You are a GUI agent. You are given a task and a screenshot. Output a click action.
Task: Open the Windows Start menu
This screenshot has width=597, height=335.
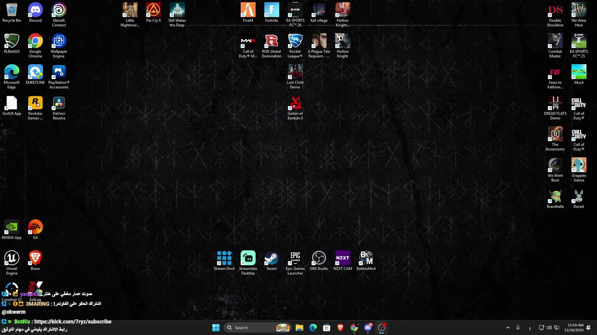point(216,328)
